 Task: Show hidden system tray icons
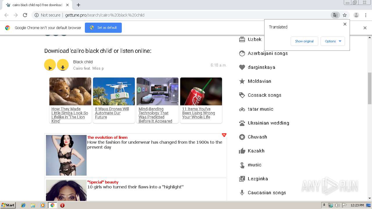click(324, 205)
